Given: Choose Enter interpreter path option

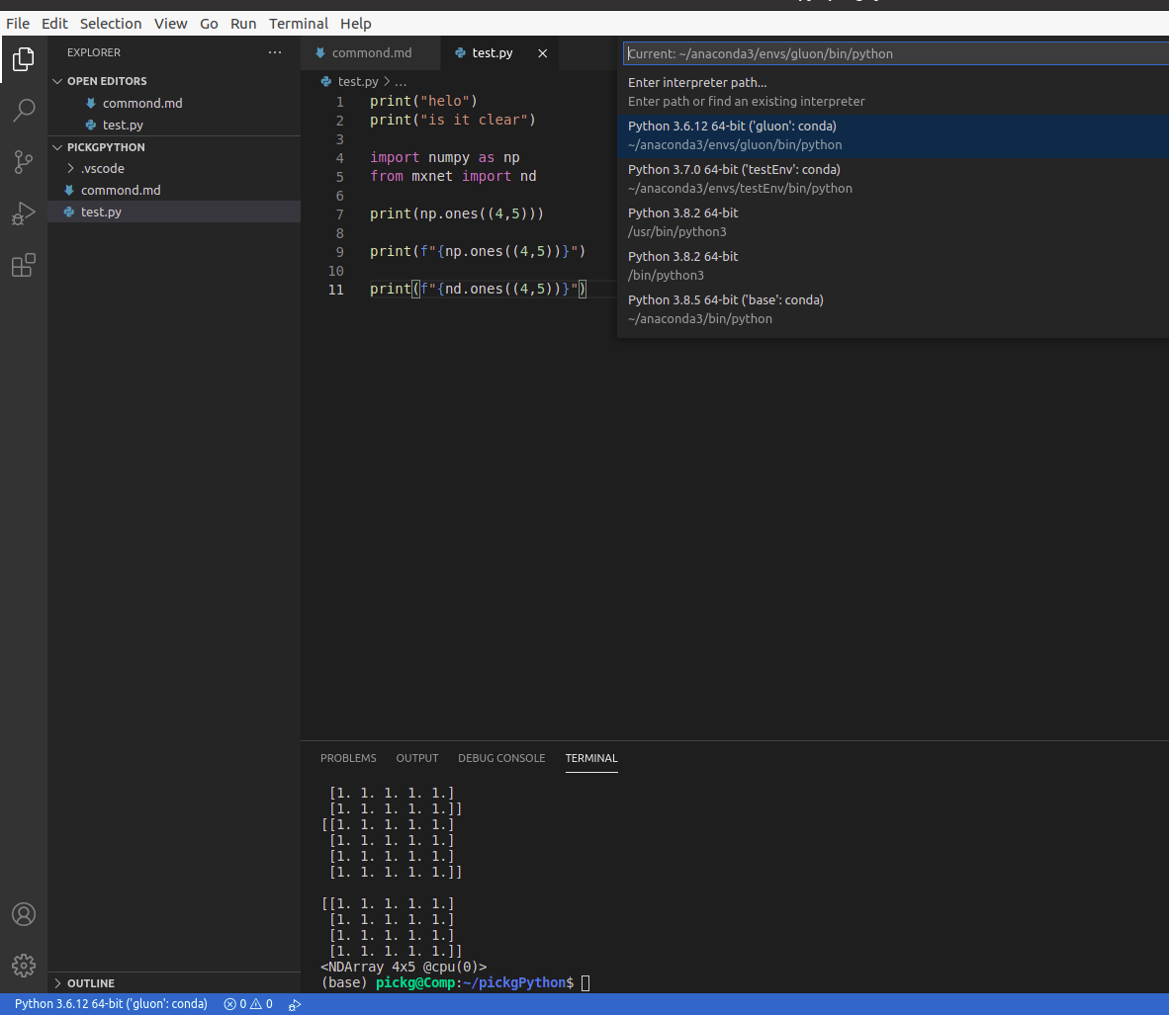Looking at the screenshot, I should click(x=893, y=93).
